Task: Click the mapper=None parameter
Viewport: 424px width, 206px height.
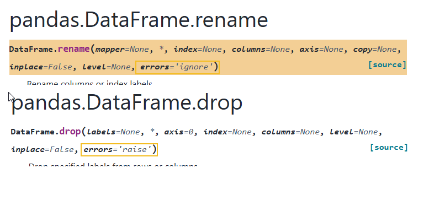Action: point(122,50)
